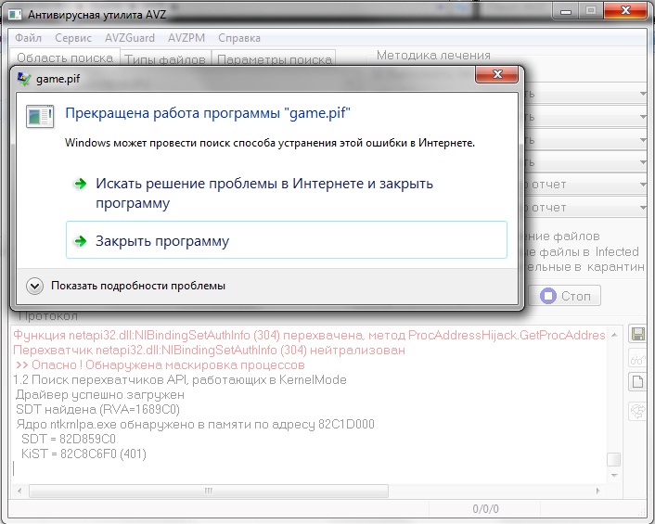Open the Файл menu

(x=28, y=38)
